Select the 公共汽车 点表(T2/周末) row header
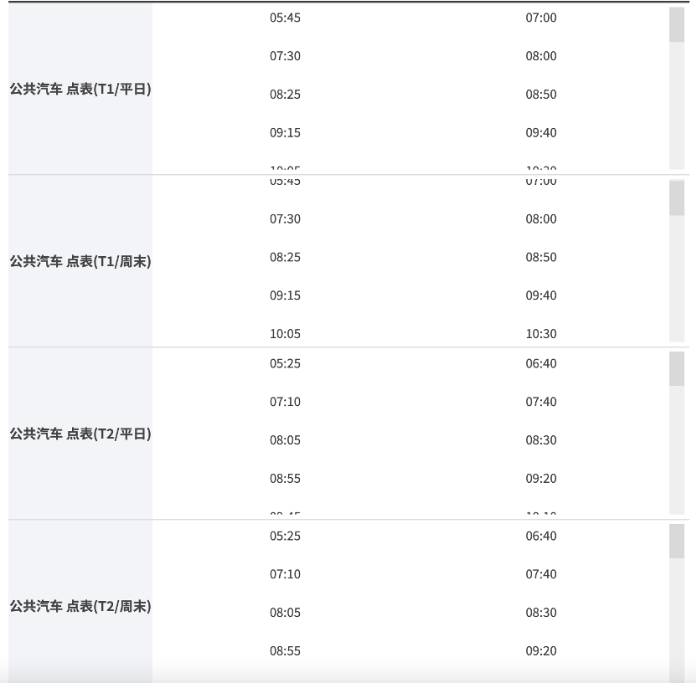Image resolution: width=697 pixels, height=683 pixels. click(80, 606)
